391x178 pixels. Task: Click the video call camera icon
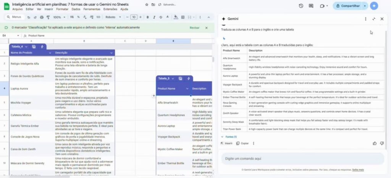point(322,6)
